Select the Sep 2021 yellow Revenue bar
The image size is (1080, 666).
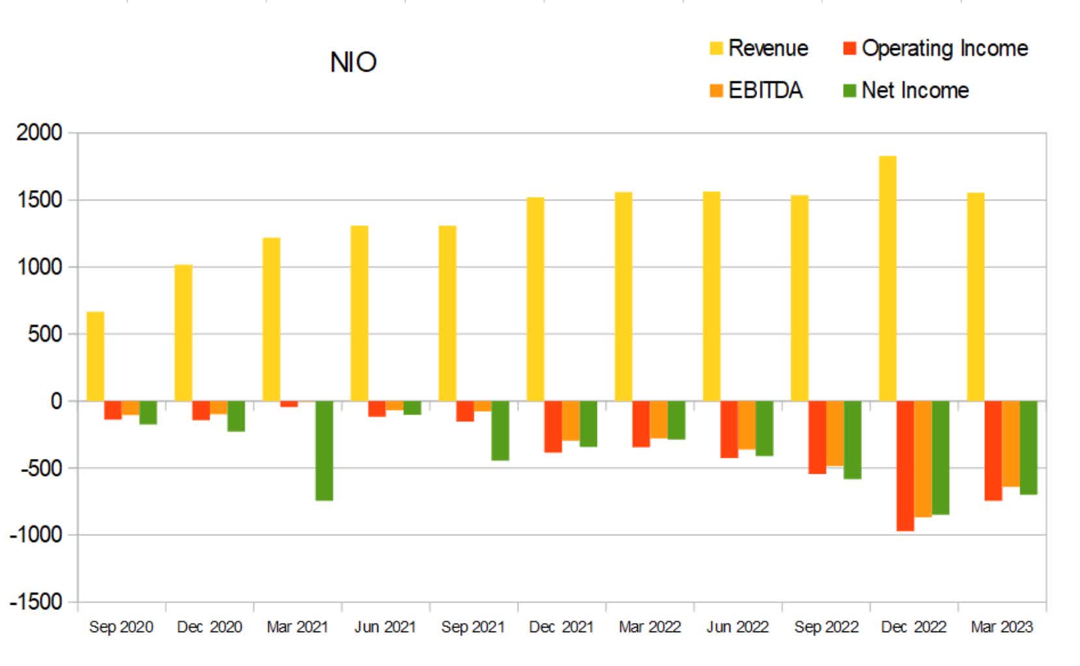447,314
